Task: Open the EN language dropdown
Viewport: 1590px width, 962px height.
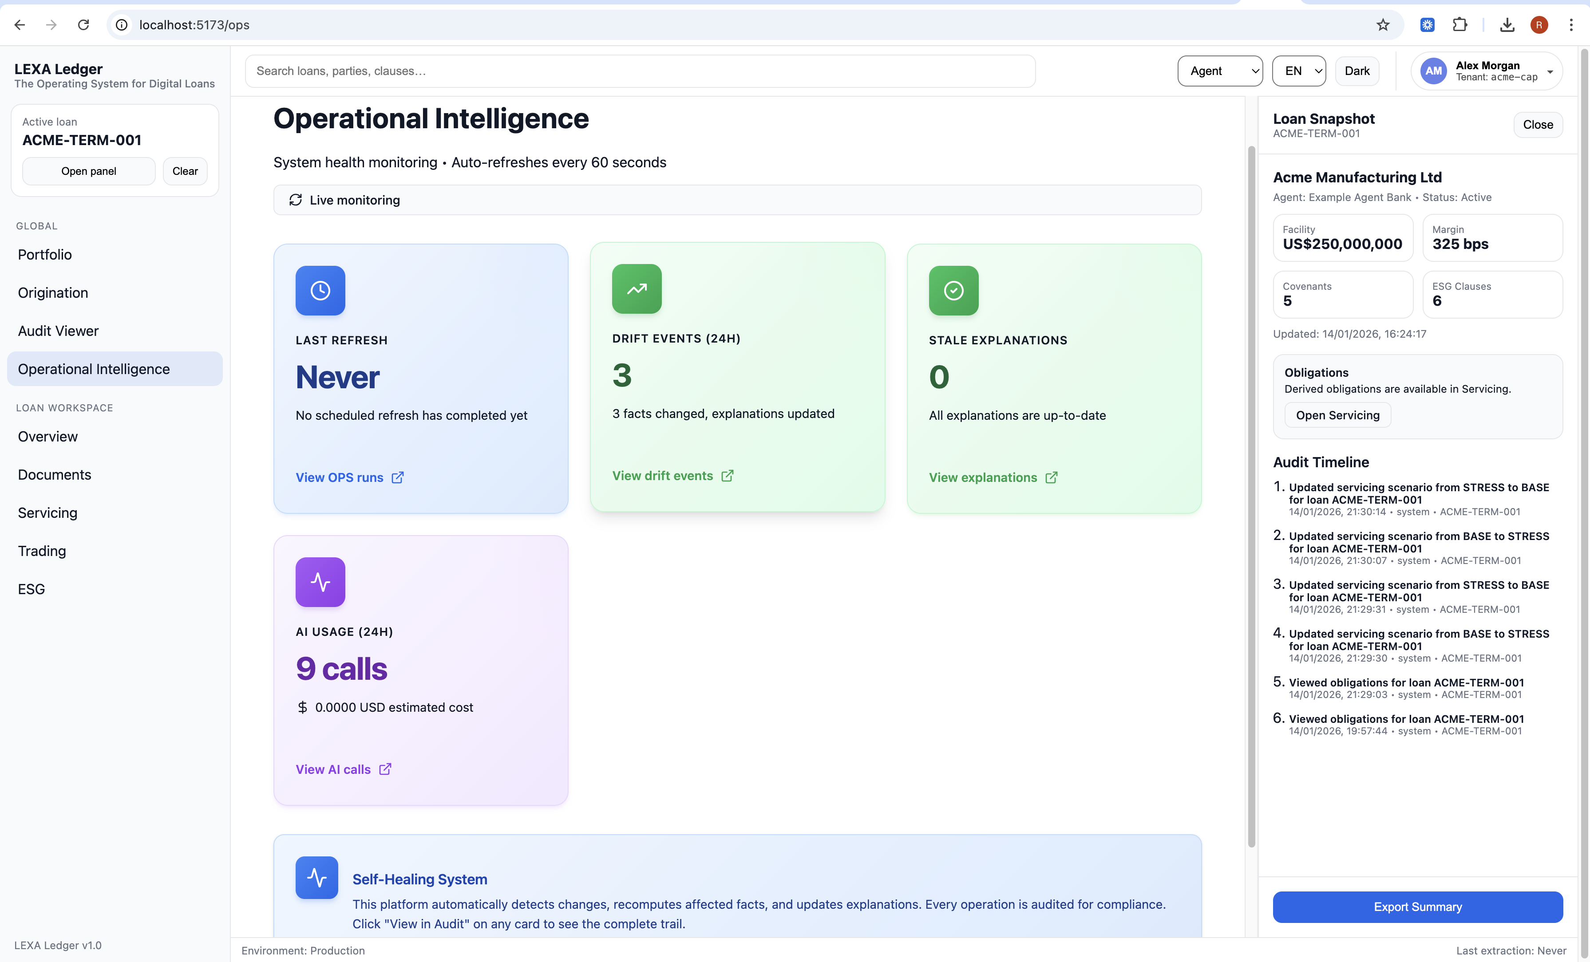Action: 1298,71
